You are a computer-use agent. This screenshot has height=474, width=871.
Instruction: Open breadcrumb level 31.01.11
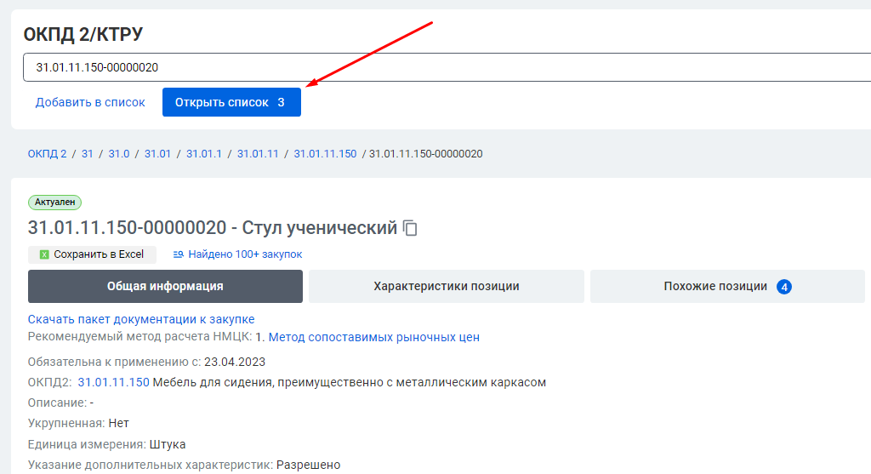[258, 154]
